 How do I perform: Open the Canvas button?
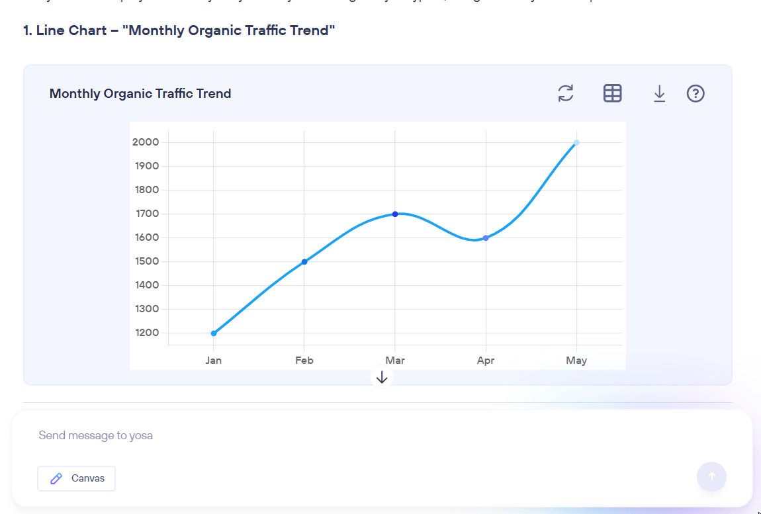click(77, 478)
